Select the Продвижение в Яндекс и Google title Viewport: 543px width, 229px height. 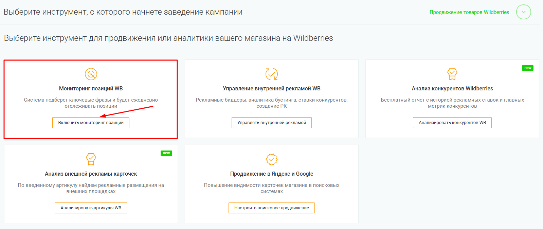point(272,174)
